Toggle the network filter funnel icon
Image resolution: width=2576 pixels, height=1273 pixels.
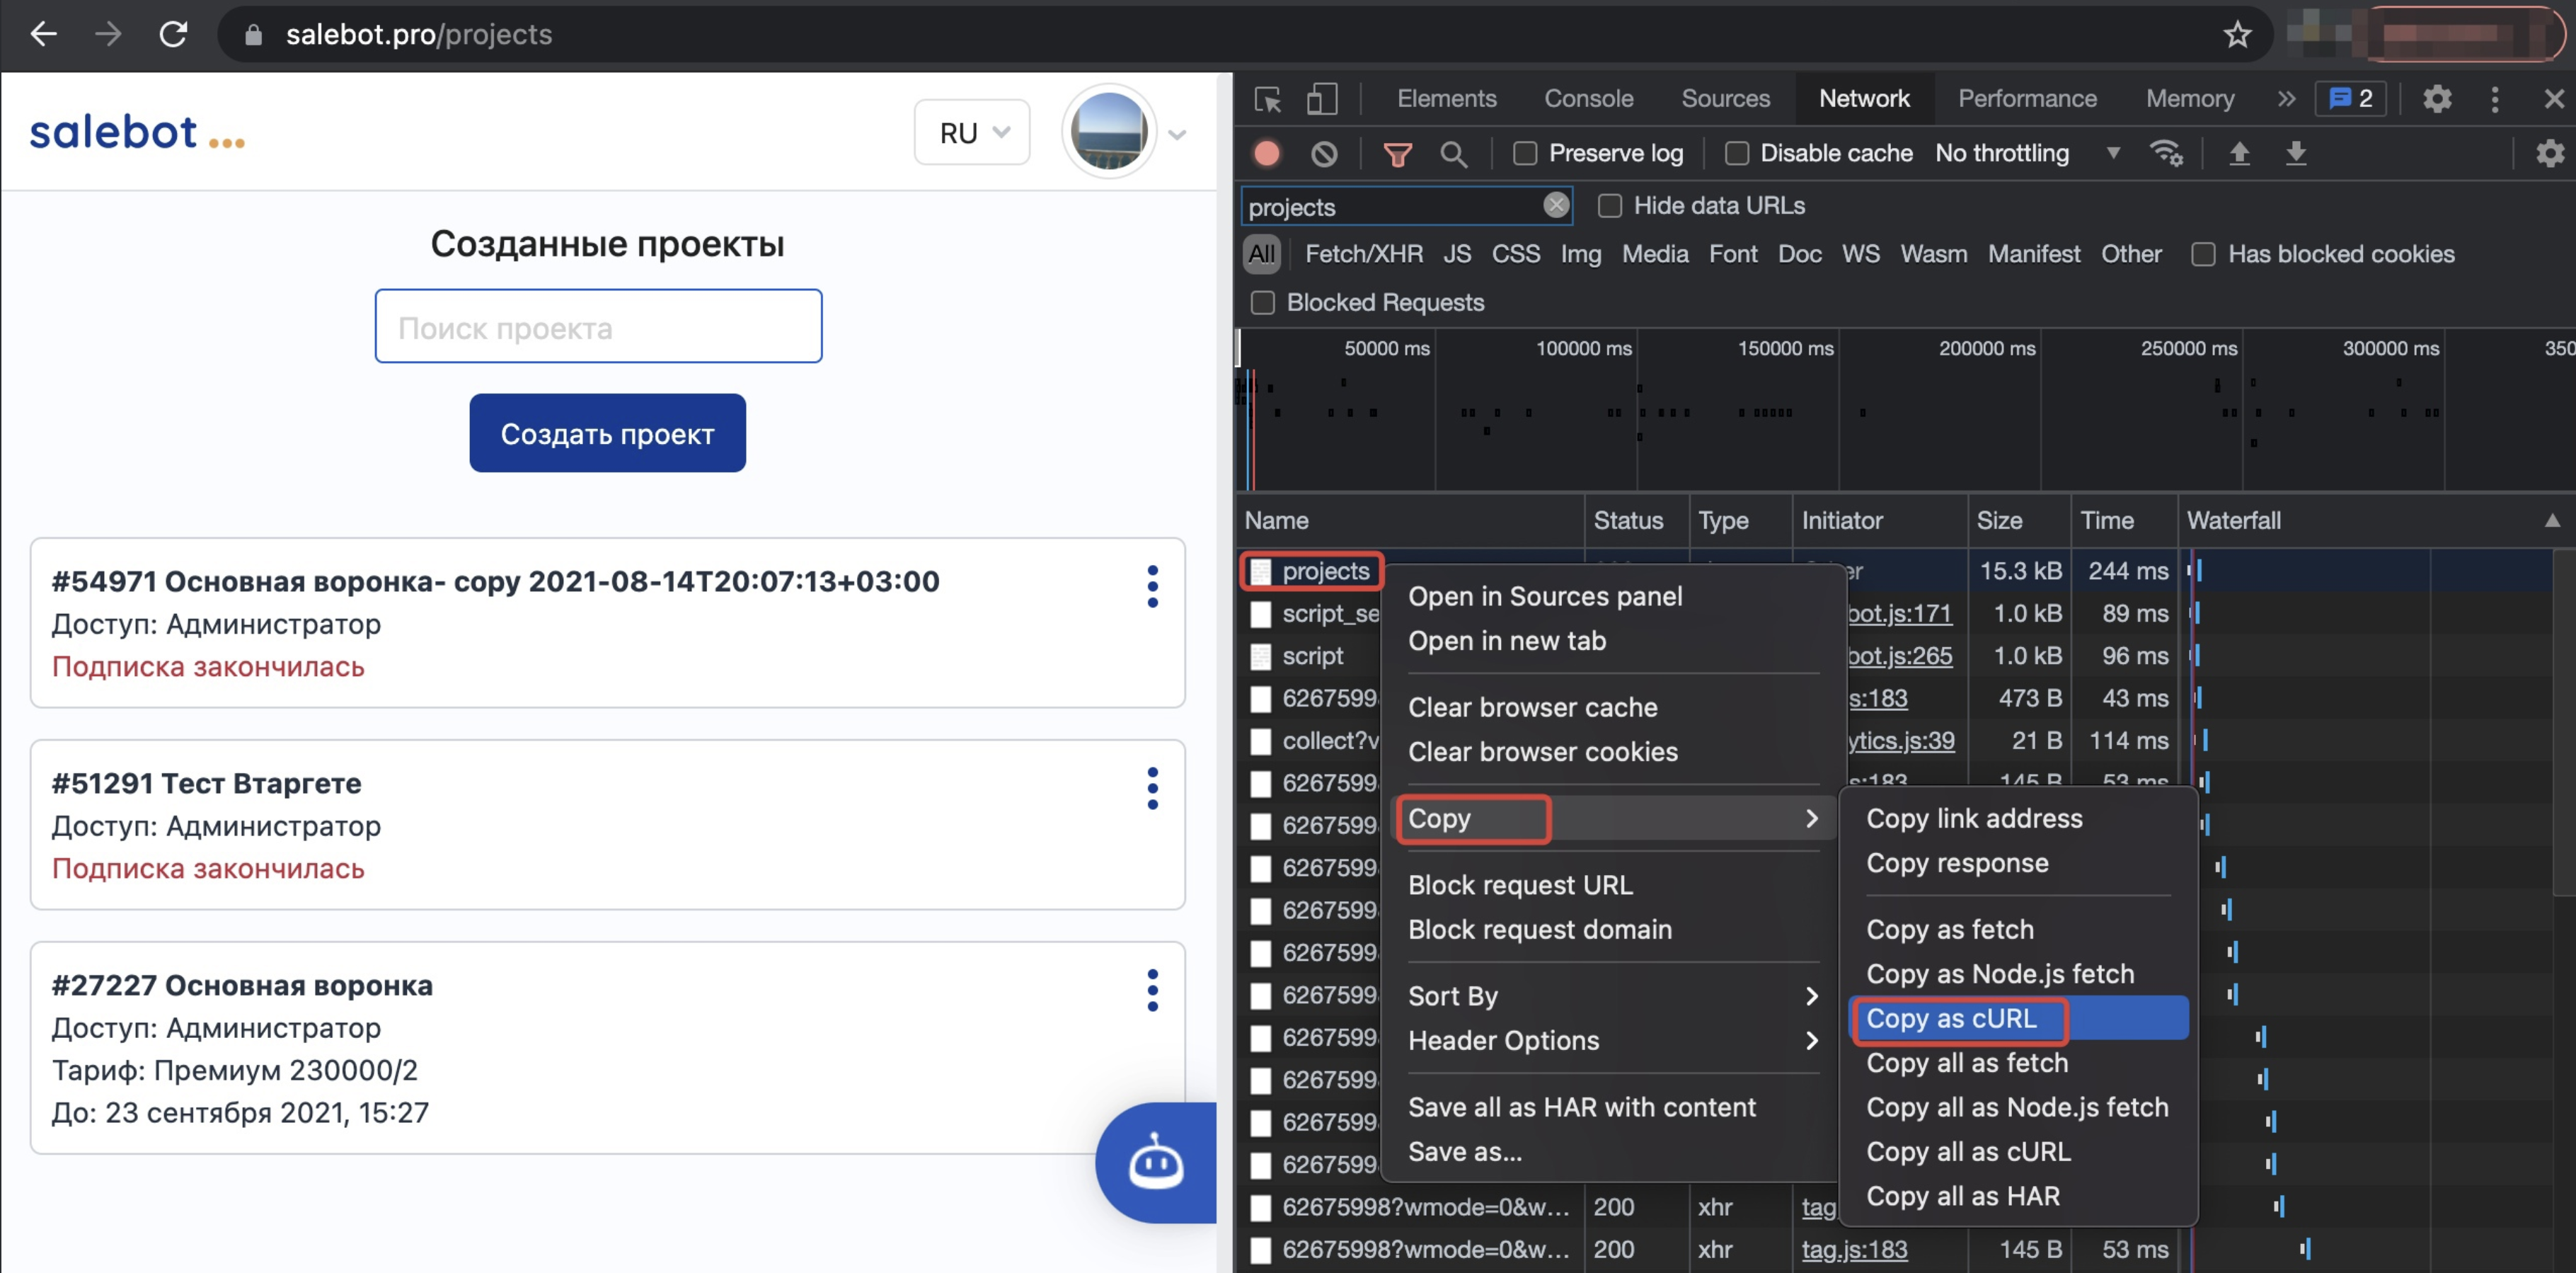pyautogui.click(x=1397, y=153)
